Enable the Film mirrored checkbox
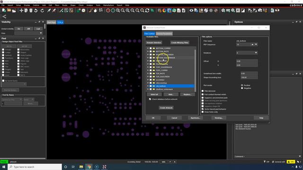 point(203,91)
